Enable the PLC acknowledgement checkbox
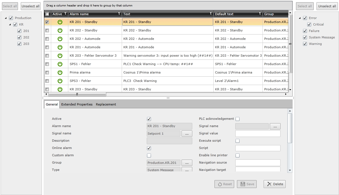The width and height of the screenshot is (339, 195). pyautogui.click(x=238, y=119)
